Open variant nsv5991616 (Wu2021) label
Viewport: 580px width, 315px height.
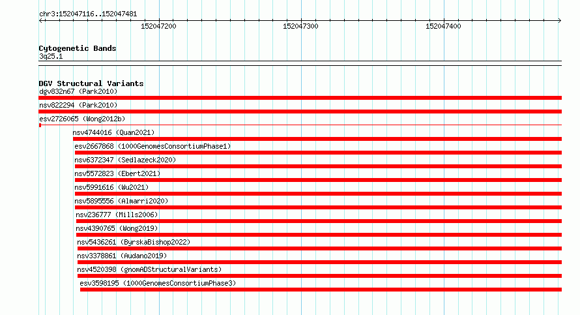pos(111,187)
